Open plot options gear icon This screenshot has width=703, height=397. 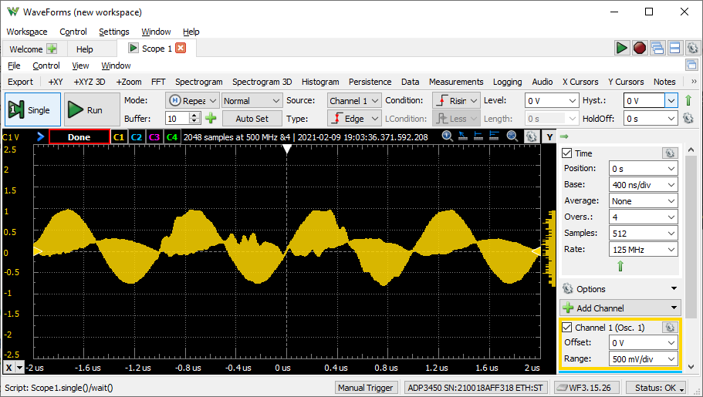point(531,136)
